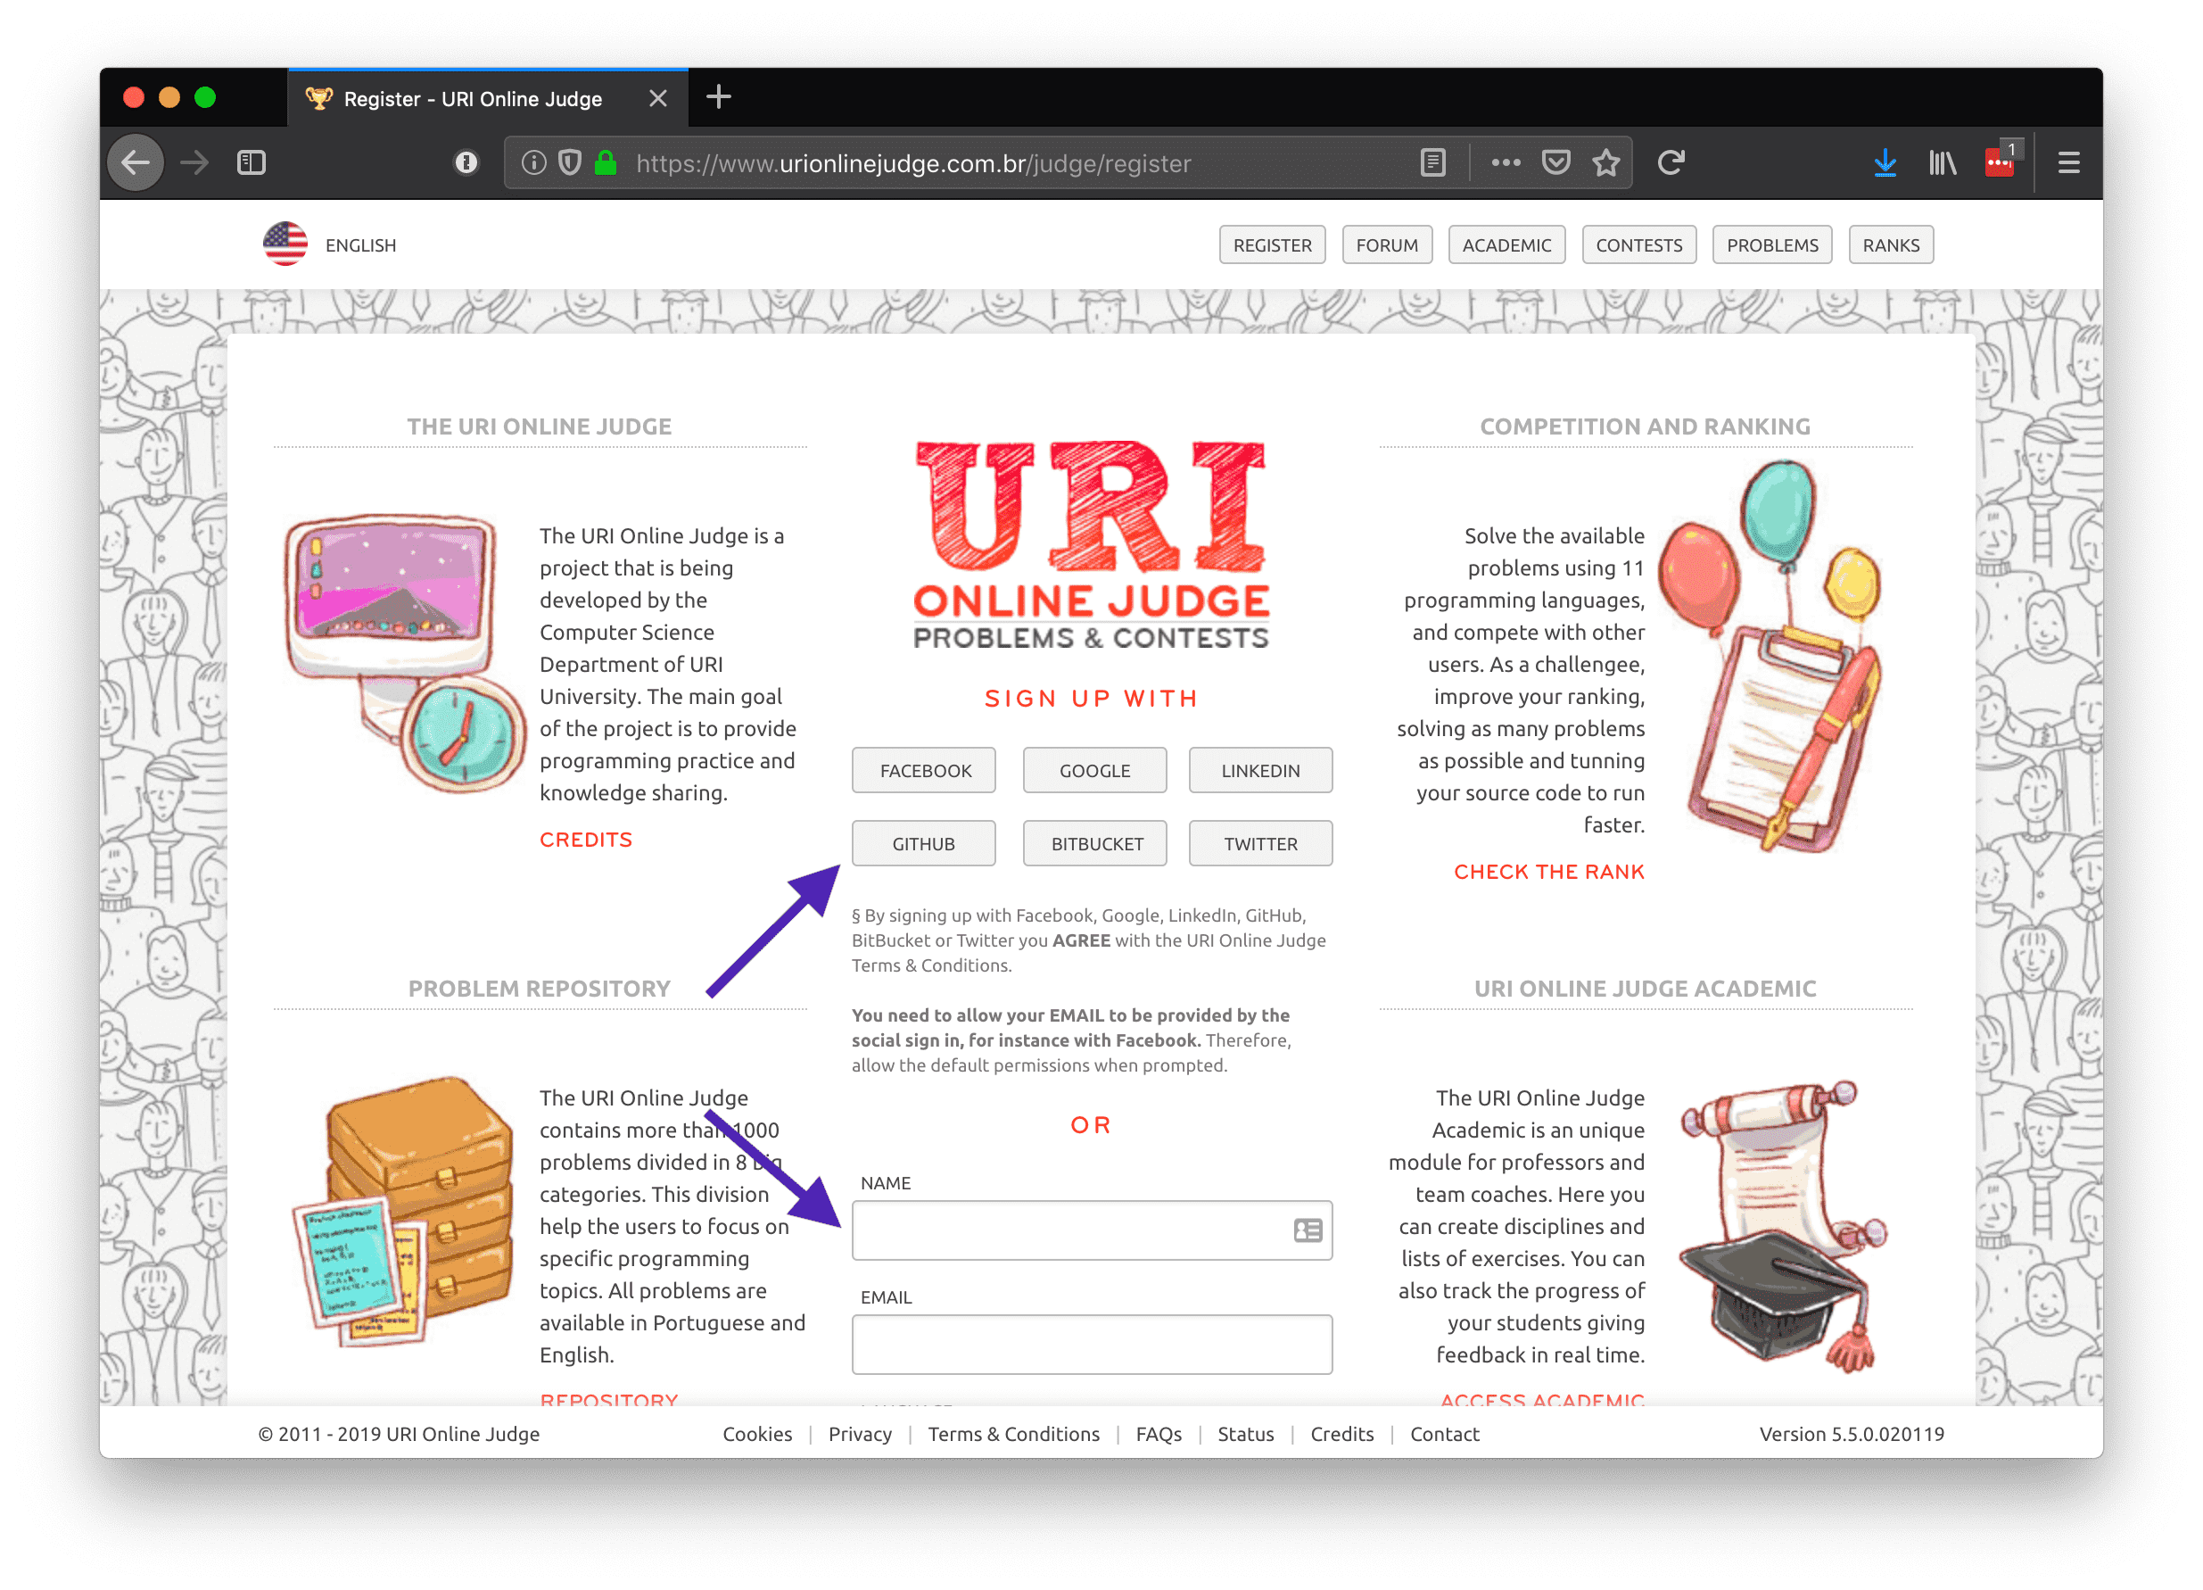Open the downloads arrow icon
Image resolution: width=2203 pixels, height=1590 pixels.
click(1885, 162)
